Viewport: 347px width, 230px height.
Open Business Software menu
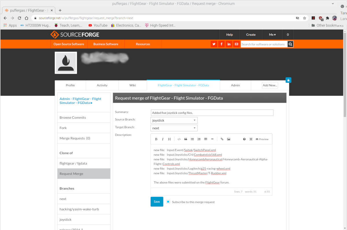tap(106, 44)
